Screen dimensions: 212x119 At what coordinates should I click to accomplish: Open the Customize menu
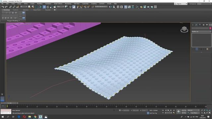click(85, 4)
